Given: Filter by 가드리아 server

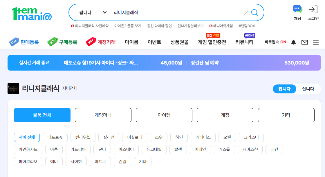Looking at the screenshot, I should coord(78,150).
